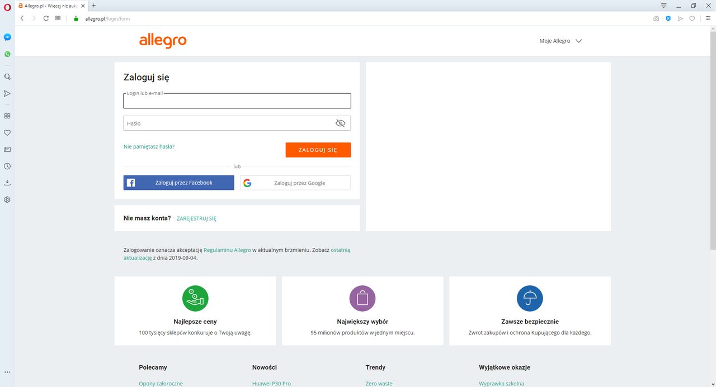Open Speed Dial from sidebar

[x=7, y=116]
